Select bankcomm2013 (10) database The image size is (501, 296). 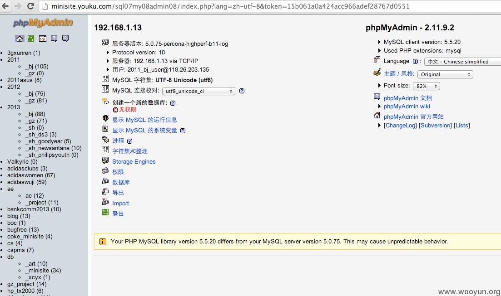coord(34,209)
